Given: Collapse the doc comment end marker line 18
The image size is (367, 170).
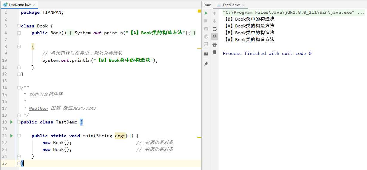Looking at the screenshot, I should (x=19, y=115).
